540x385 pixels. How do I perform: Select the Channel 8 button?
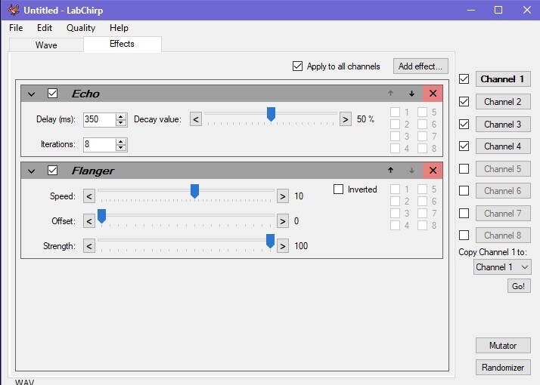coord(503,235)
